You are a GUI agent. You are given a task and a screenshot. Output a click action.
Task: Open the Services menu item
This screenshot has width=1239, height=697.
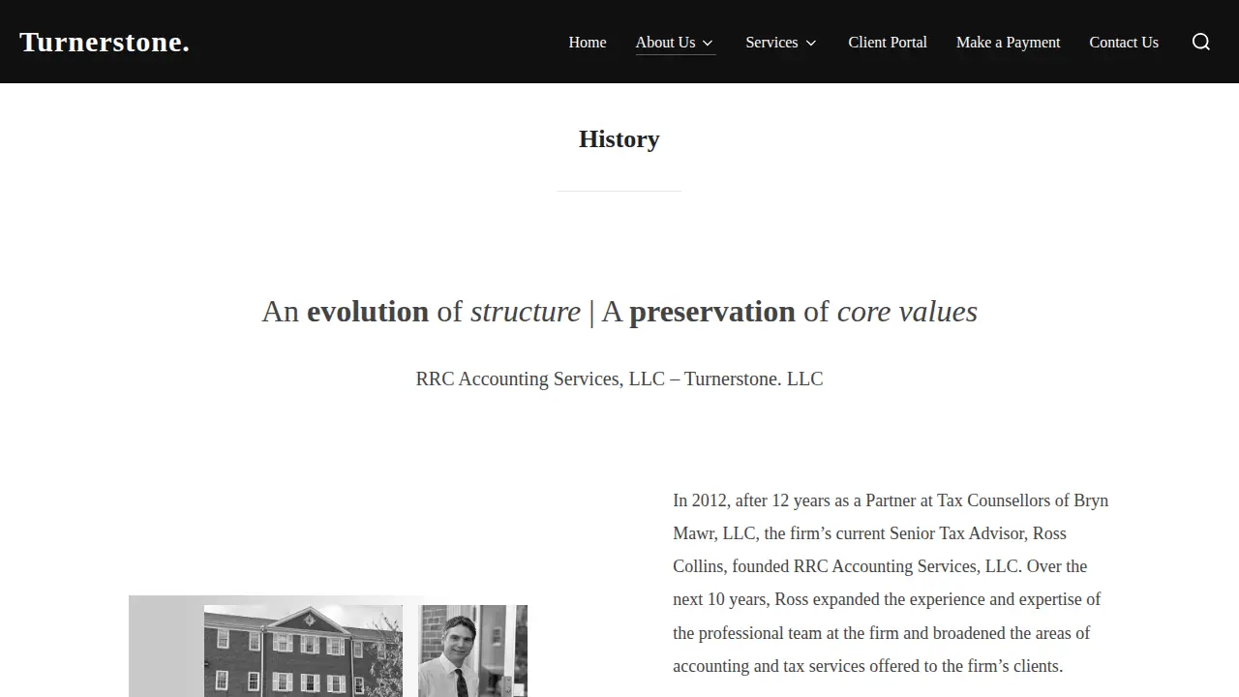(x=771, y=42)
